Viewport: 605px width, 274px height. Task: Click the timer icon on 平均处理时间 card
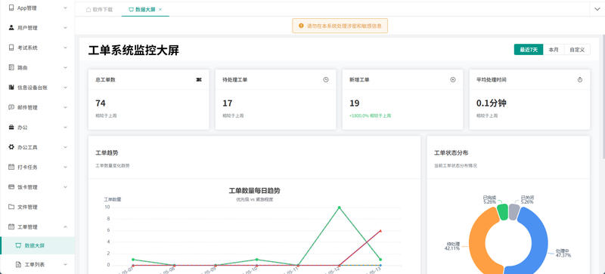[580, 80]
